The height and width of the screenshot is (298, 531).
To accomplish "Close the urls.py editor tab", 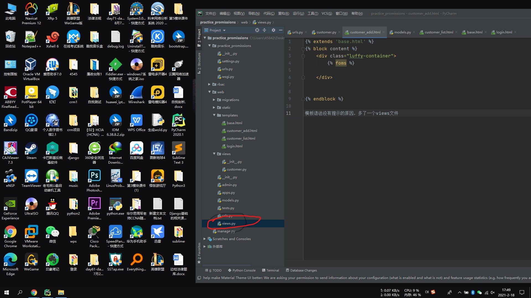I will 306,32.
